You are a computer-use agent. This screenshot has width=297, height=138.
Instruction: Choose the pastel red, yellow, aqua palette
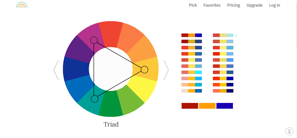[223, 35]
